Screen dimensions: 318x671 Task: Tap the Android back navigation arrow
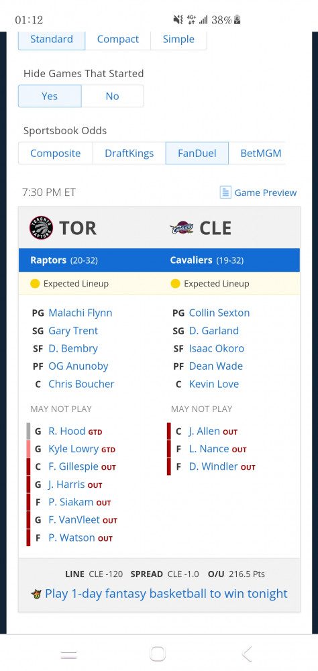click(x=246, y=654)
